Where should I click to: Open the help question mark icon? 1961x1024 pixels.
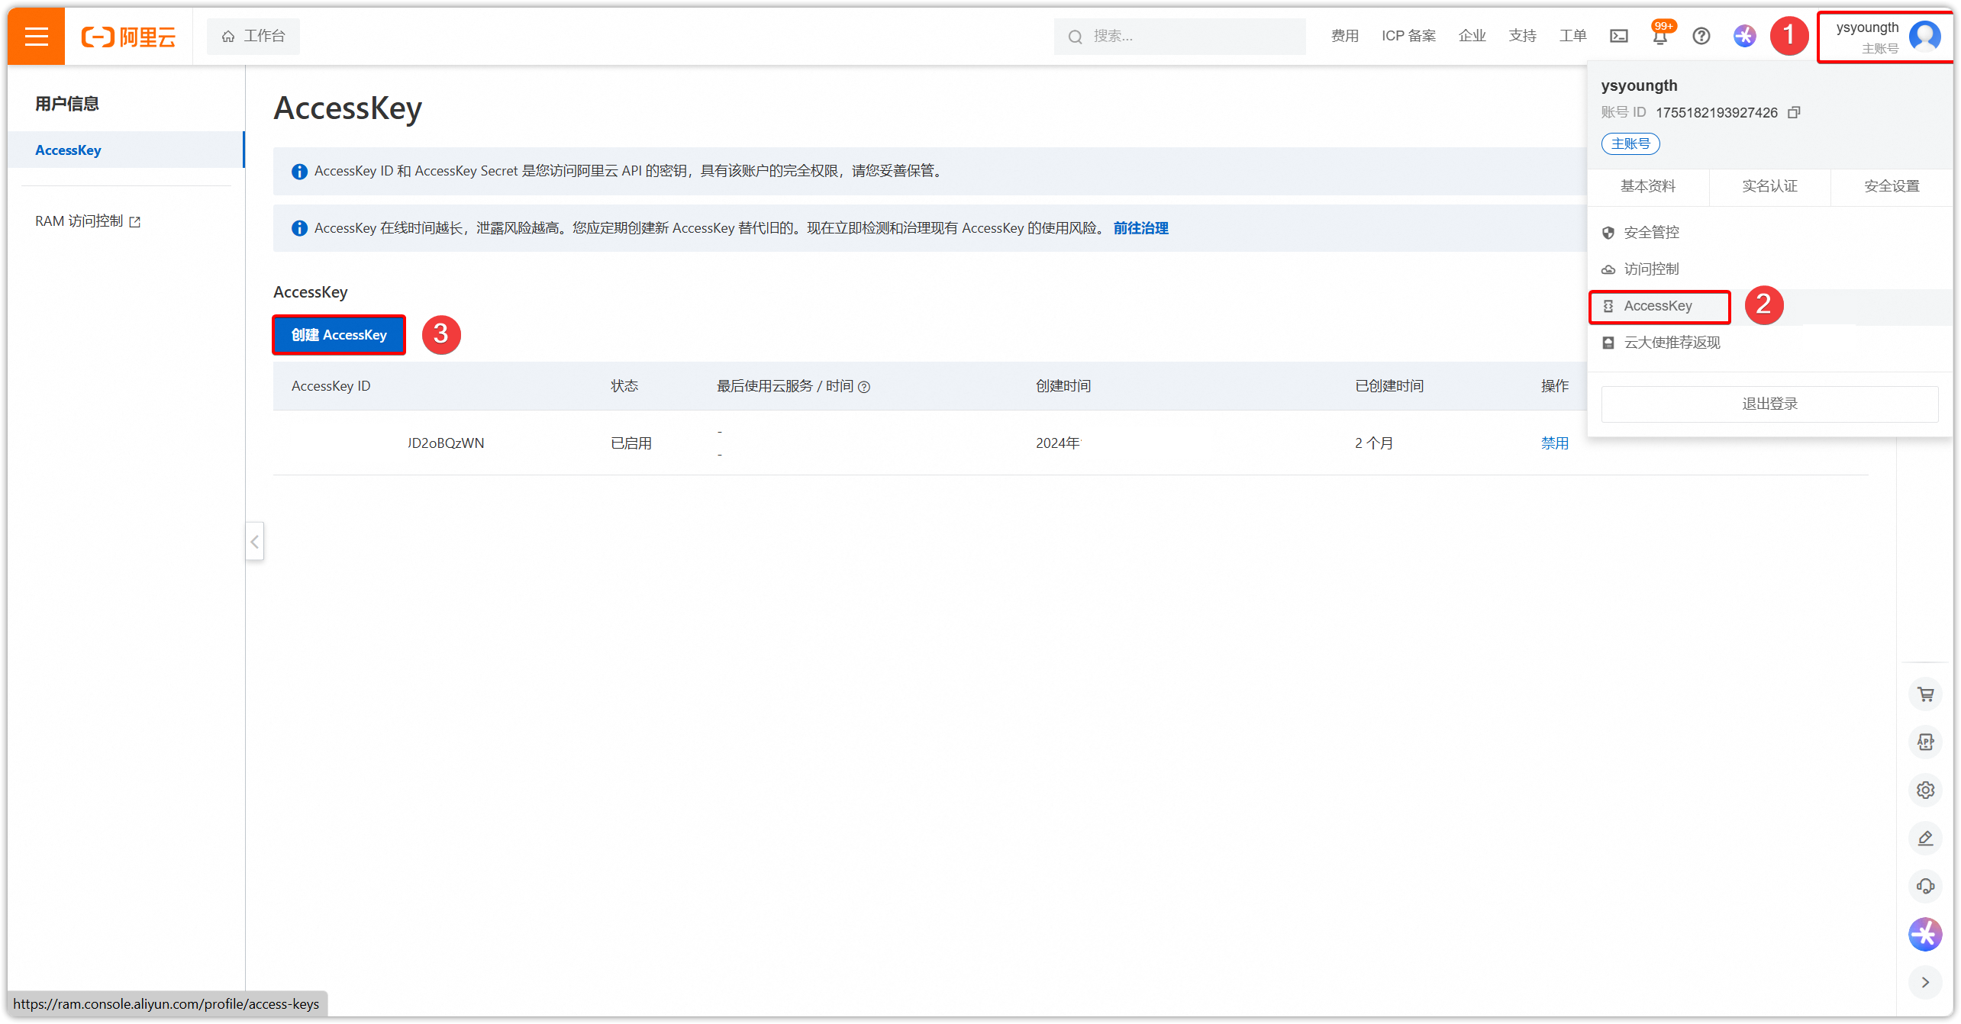[1701, 36]
